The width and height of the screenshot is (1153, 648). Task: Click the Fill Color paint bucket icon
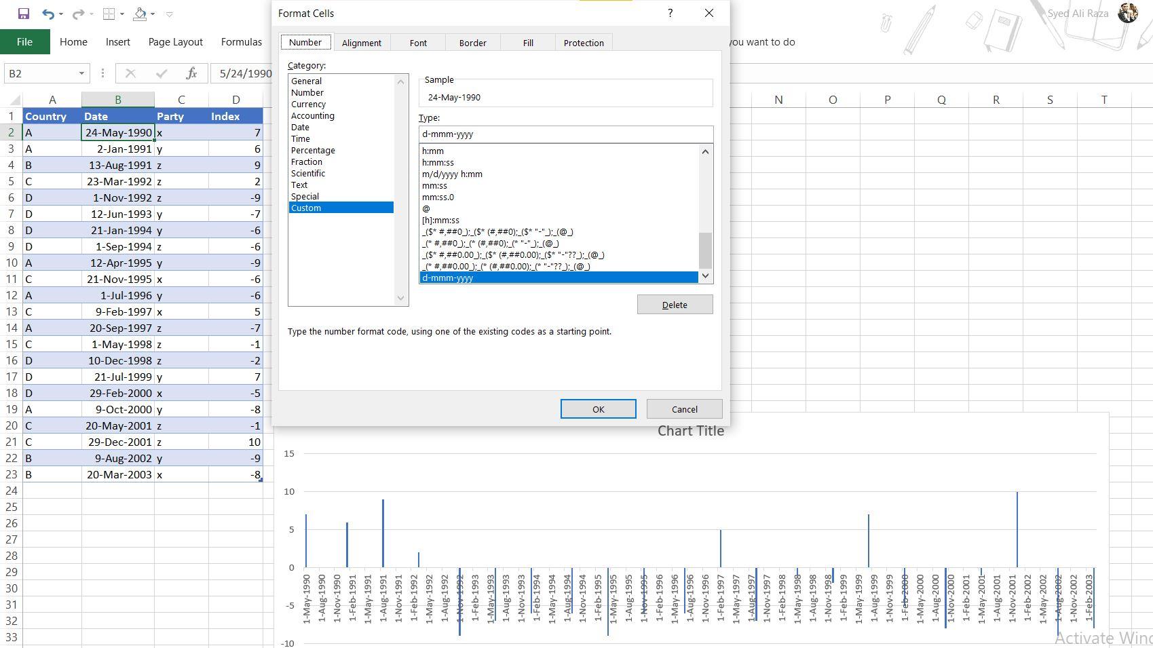coord(140,14)
